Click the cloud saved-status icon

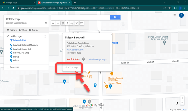click(x=46, y=23)
